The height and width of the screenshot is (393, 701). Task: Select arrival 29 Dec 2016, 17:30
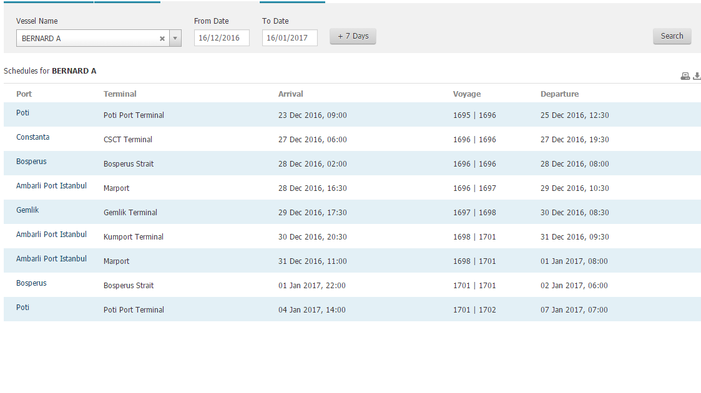click(313, 213)
